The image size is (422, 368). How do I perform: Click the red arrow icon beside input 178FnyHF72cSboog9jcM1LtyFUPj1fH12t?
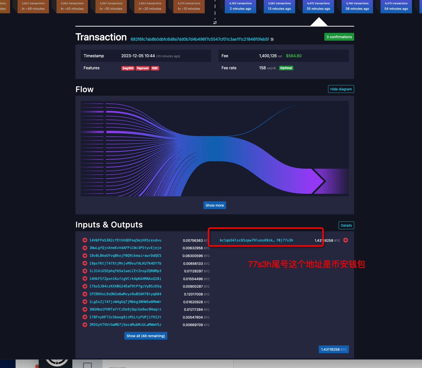(85, 317)
